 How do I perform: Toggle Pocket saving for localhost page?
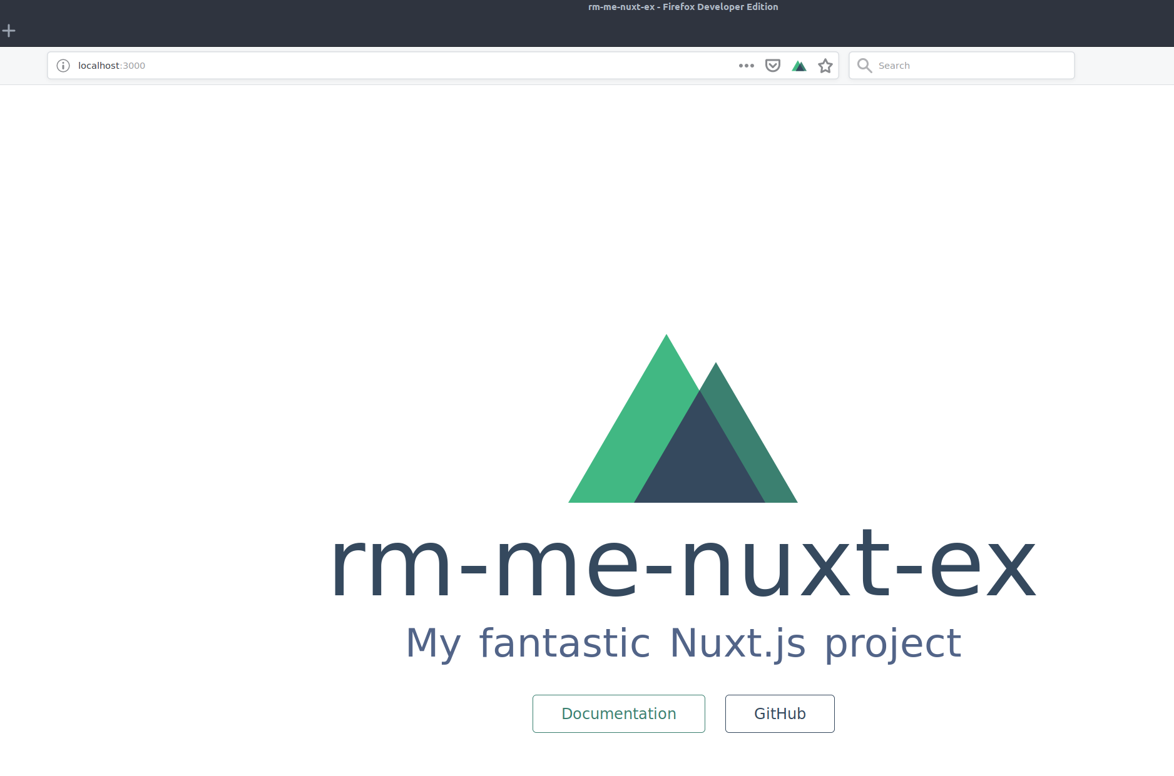773,65
